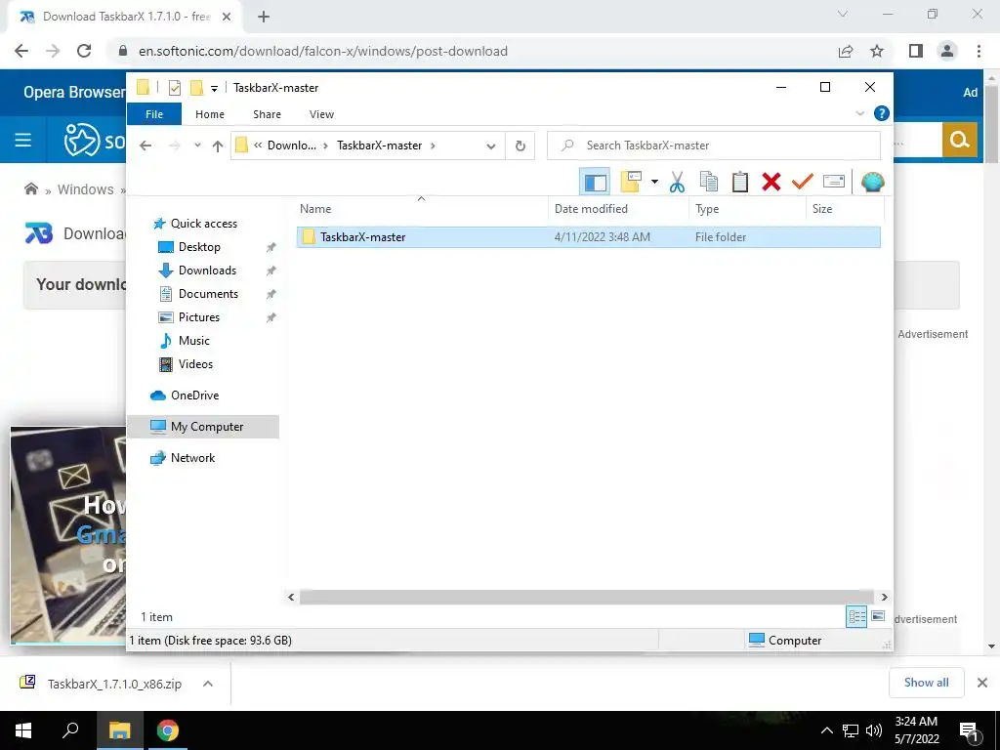Toggle the preview pane toolbar button
The image size is (1000, 750).
pyautogui.click(x=595, y=183)
